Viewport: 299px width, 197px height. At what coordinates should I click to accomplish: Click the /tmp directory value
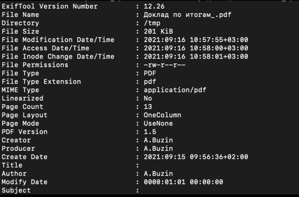pyautogui.click(x=152, y=23)
